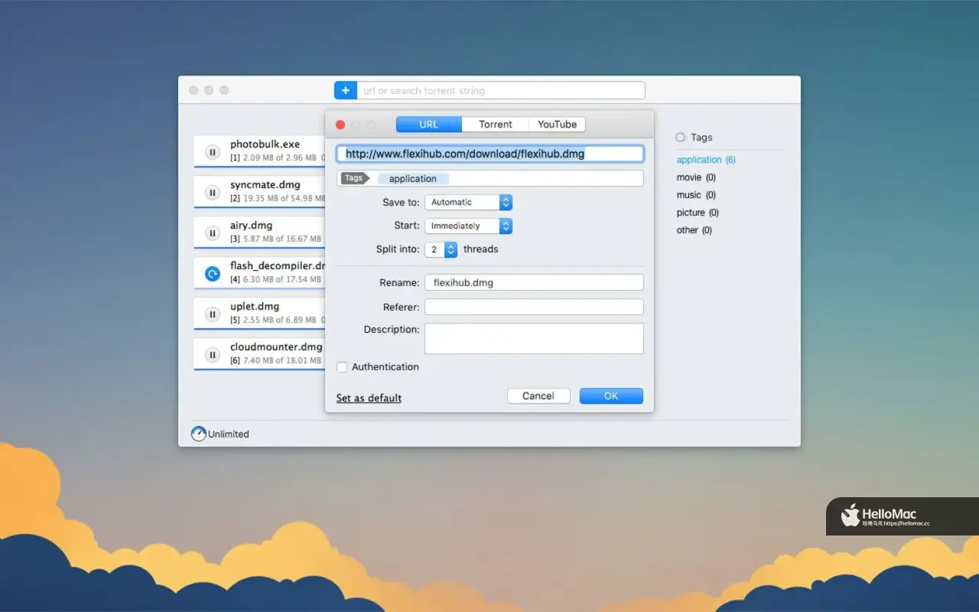This screenshot has width=979, height=612.
Task: Select the picture (0) tag
Action: tap(698, 213)
